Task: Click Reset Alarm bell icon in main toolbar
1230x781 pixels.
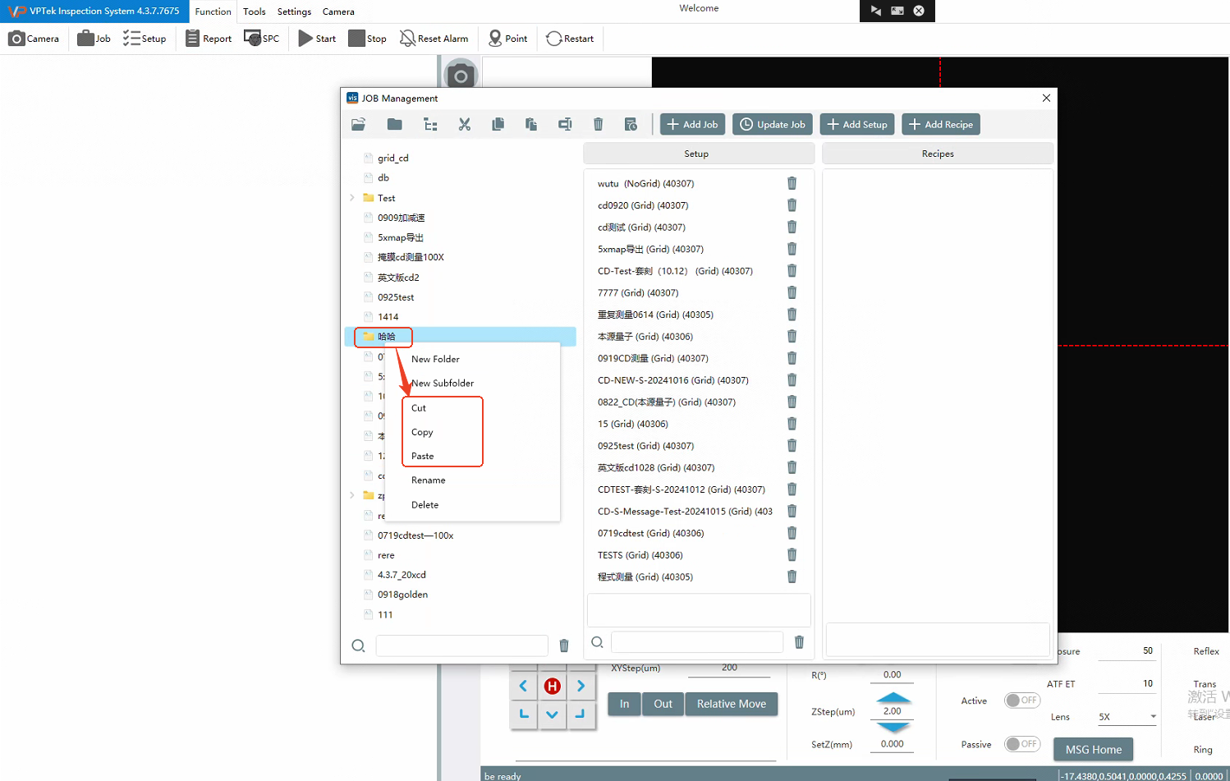Action: coord(407,39)
